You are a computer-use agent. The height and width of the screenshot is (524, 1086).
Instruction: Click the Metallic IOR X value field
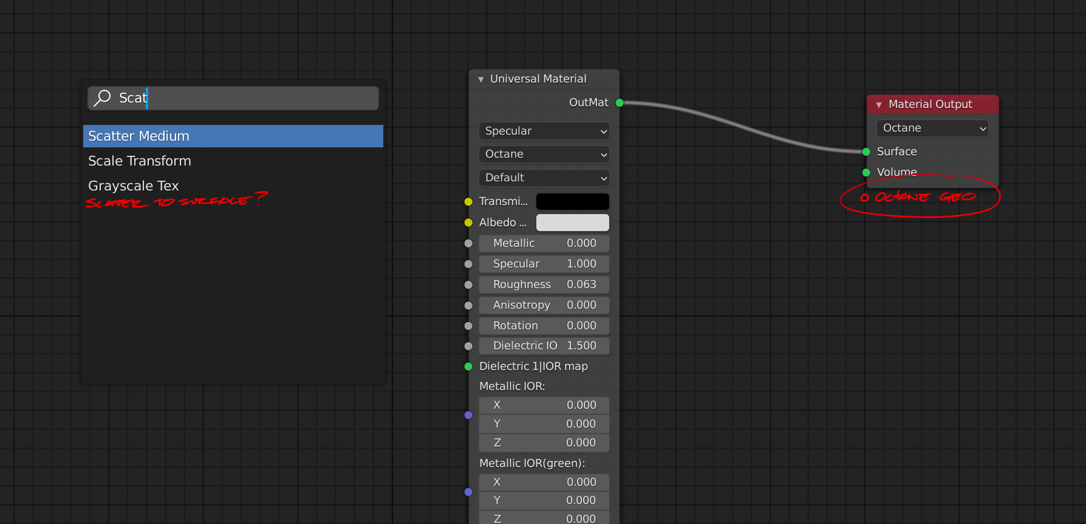click(544, 405)
